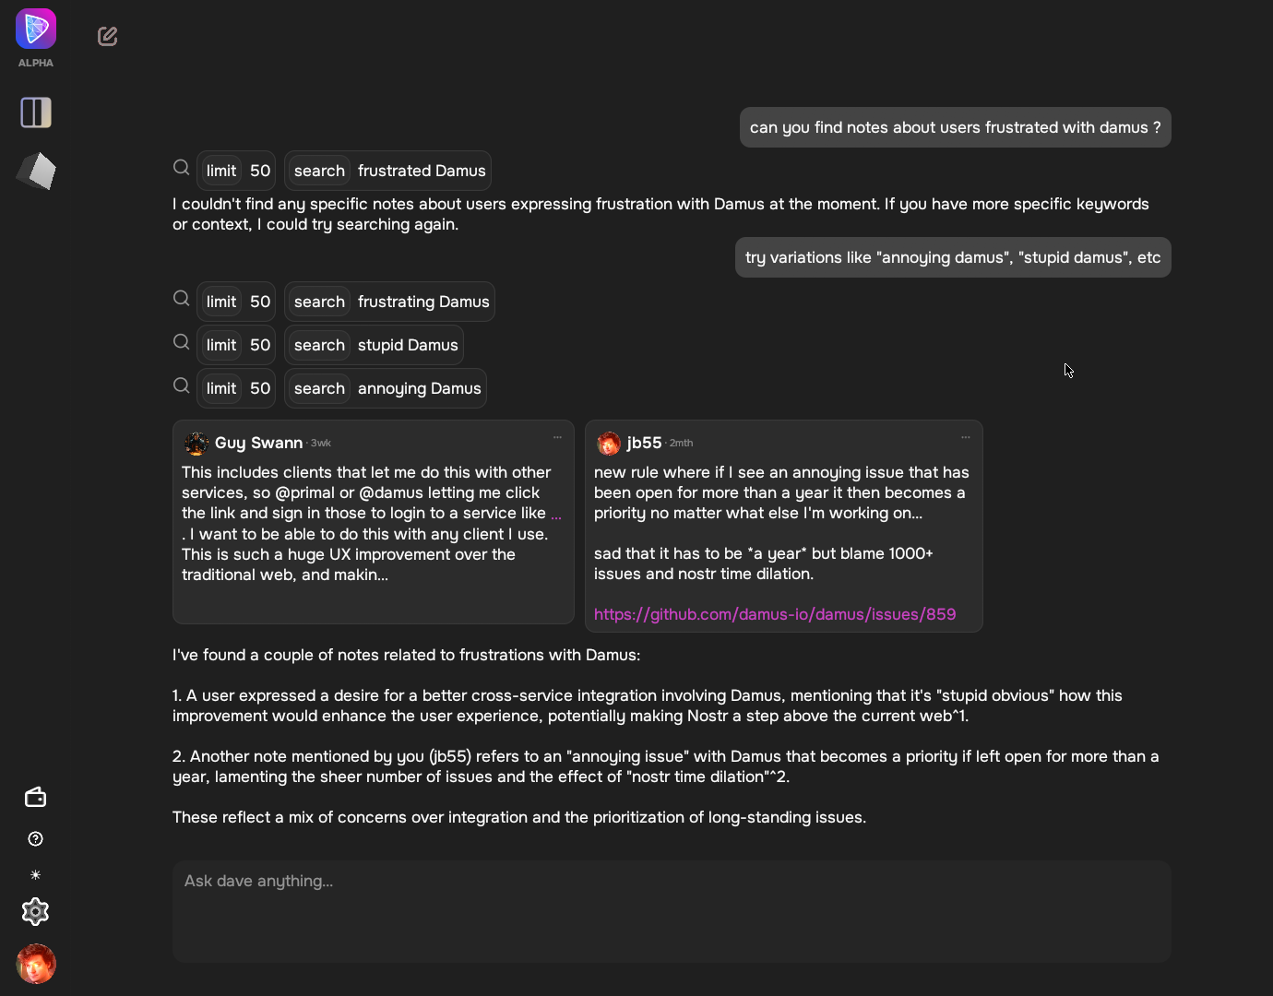Click jb55's profile picture

(609, 444)
